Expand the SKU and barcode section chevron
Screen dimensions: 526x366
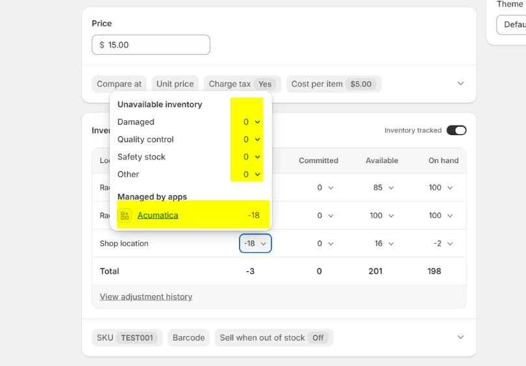460,337
